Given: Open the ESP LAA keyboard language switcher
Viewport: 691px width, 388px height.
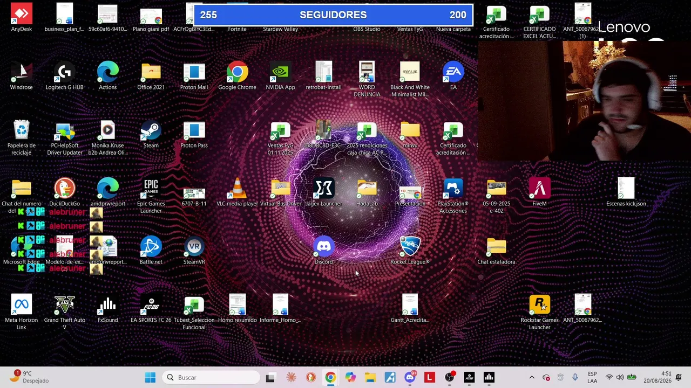Looking at the screenshot, I should (592, 377).
